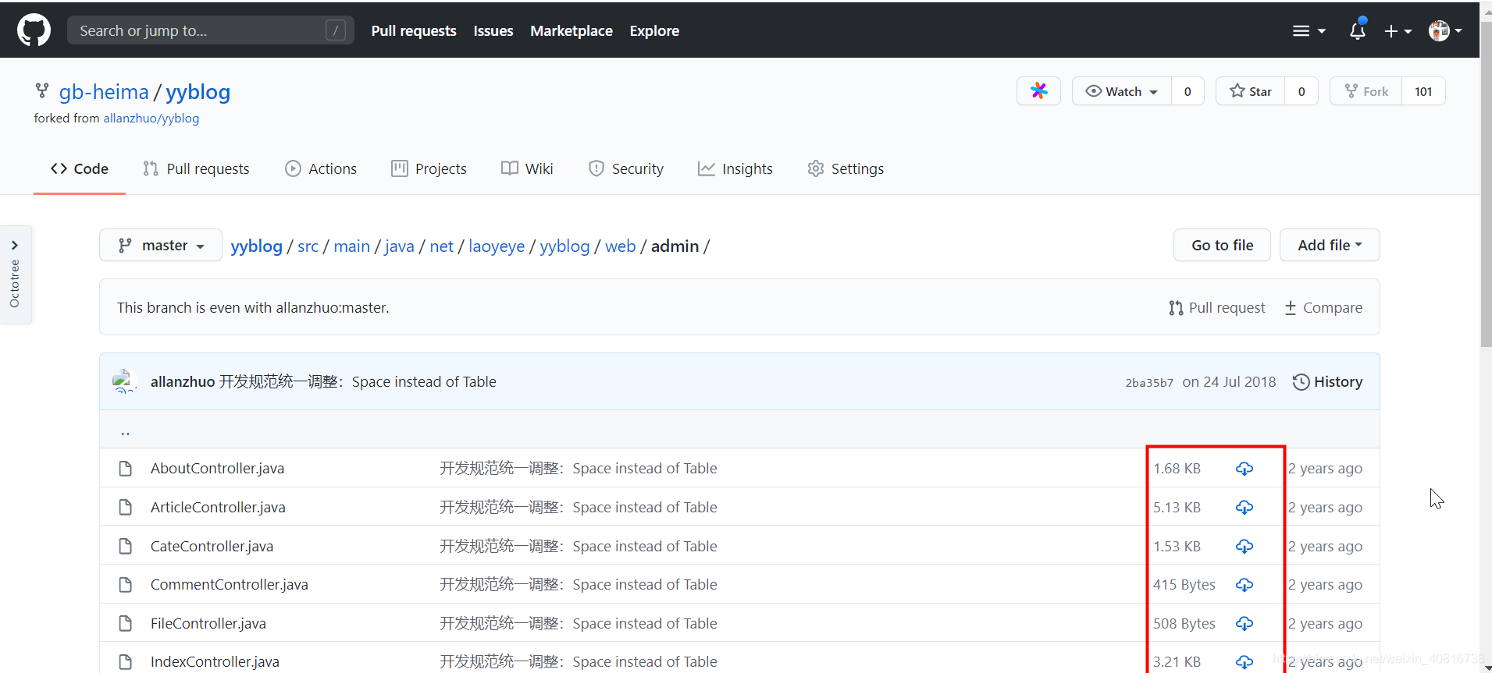Navigate to laoyeye in breadcrumb
Screen dimensions: 1492x673
[x=497, y=246]
